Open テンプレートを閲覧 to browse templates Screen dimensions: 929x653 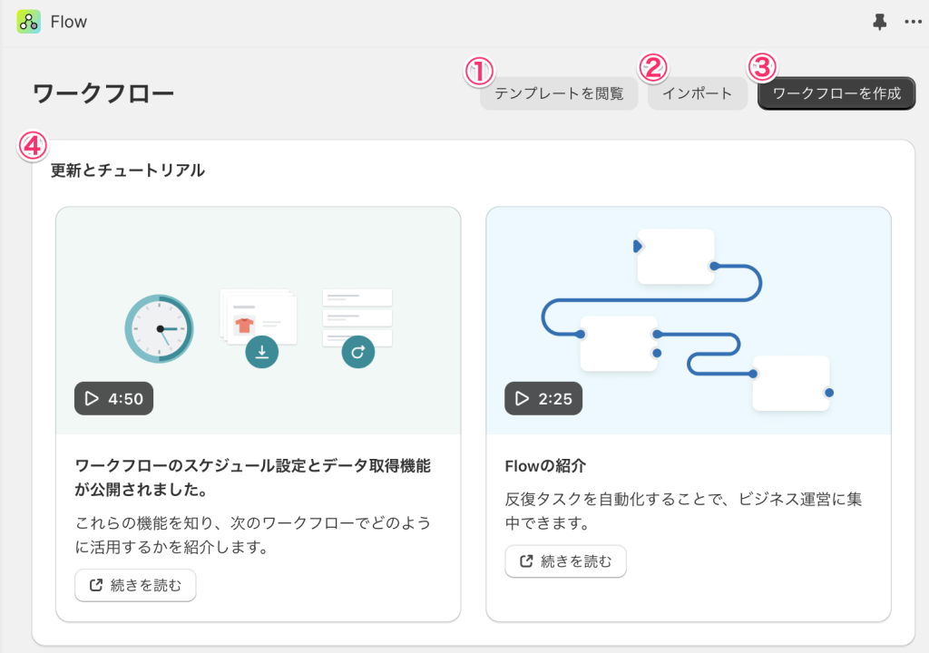point(559,93)
